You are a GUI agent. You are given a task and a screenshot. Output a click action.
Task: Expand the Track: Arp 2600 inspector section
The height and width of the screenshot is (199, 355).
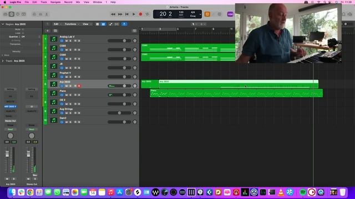pos(3,61)
